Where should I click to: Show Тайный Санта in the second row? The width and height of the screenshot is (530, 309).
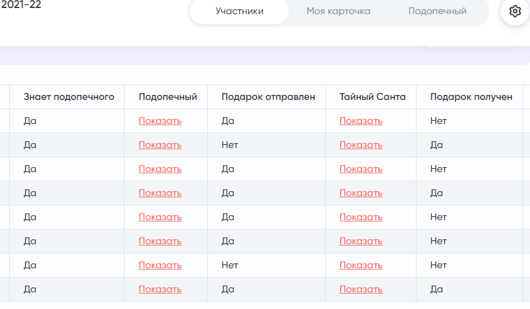click(361, 145)
